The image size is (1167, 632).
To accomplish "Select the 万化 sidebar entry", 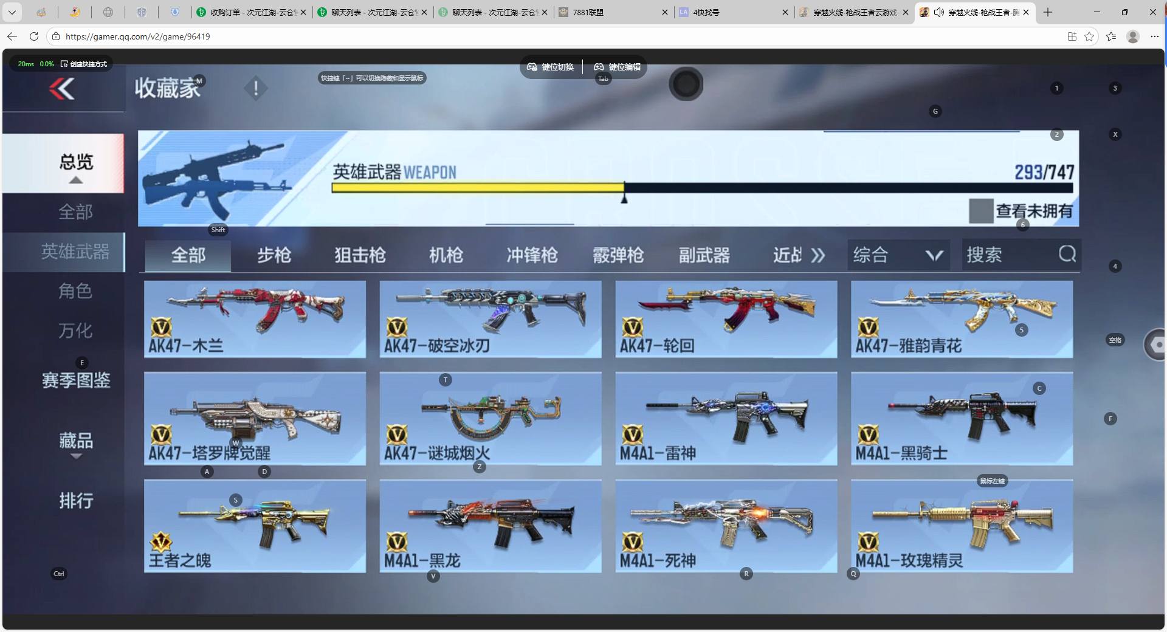I will [74, 331].
